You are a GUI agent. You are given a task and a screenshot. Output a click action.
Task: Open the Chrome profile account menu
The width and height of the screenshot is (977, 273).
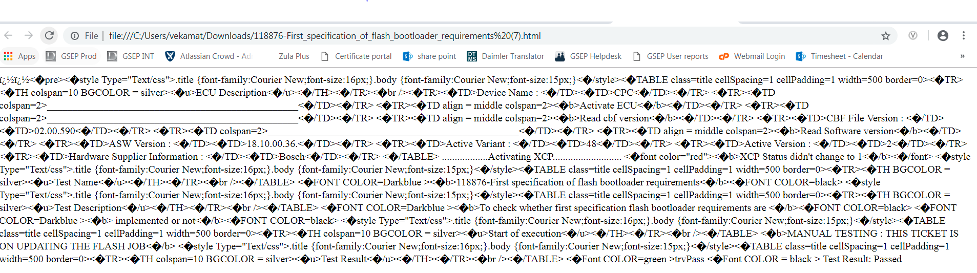tap(943, 35)
